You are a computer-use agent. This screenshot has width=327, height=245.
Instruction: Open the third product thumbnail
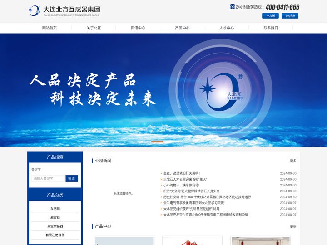click(261, 240)
